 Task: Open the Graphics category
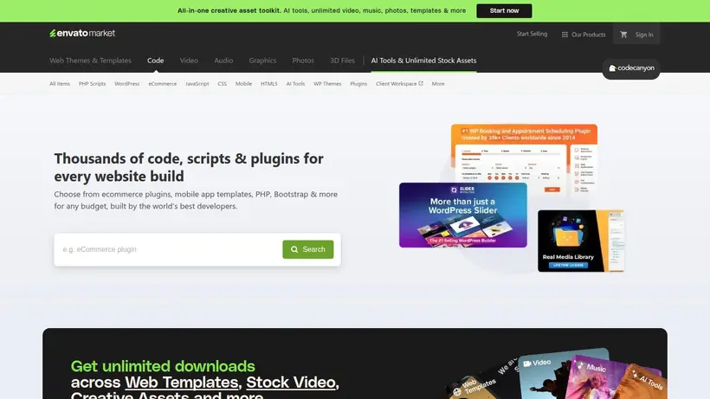tap(262, 61)
